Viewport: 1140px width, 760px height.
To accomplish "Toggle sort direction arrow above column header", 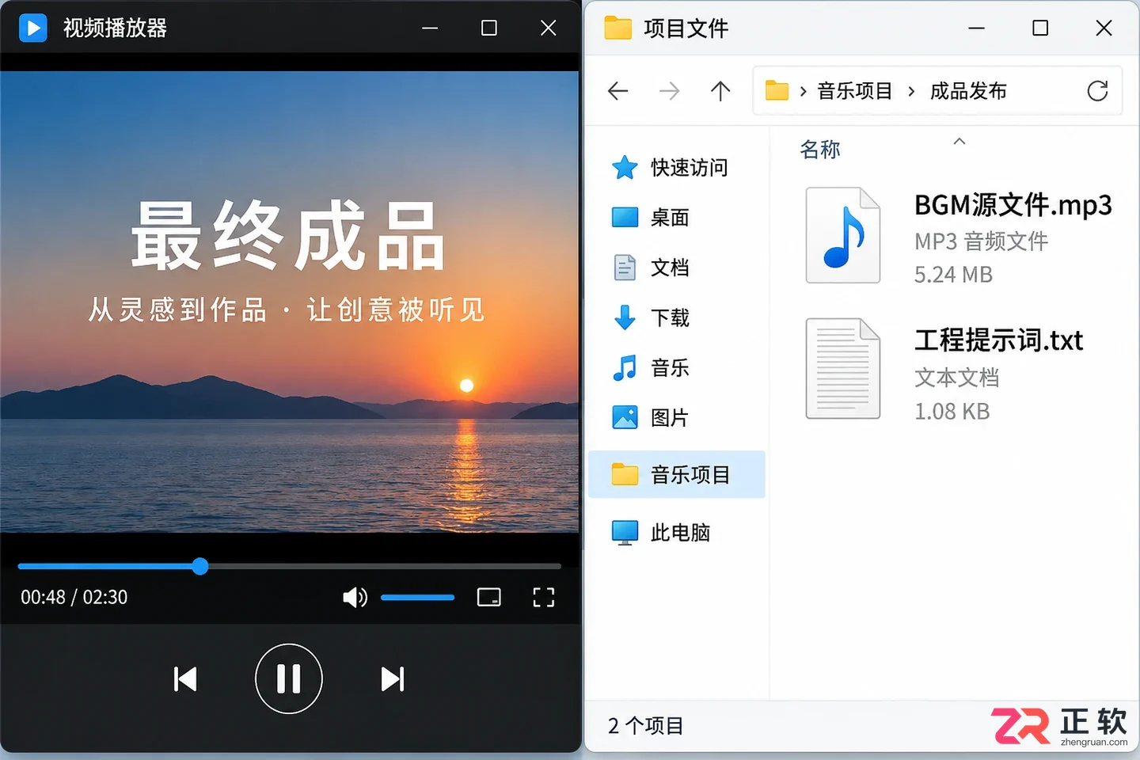I will pyautogui.click(x=959, y=141).
